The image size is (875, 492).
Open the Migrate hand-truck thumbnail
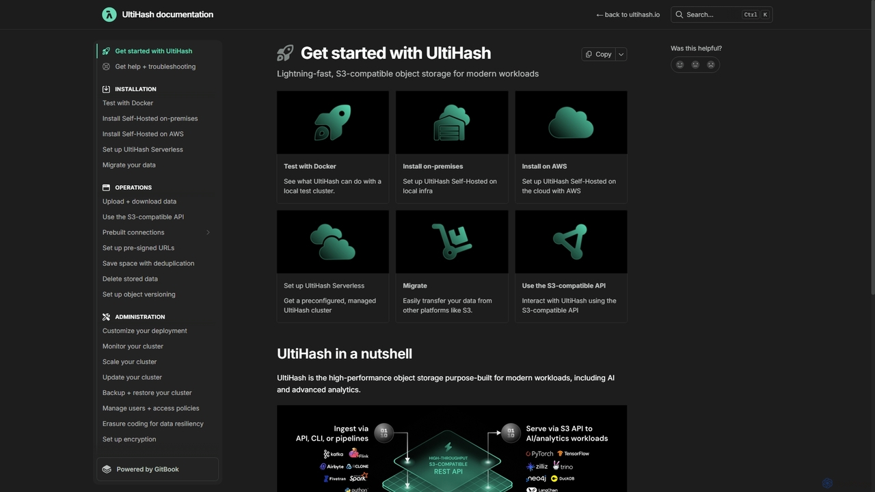coord(452,242)
